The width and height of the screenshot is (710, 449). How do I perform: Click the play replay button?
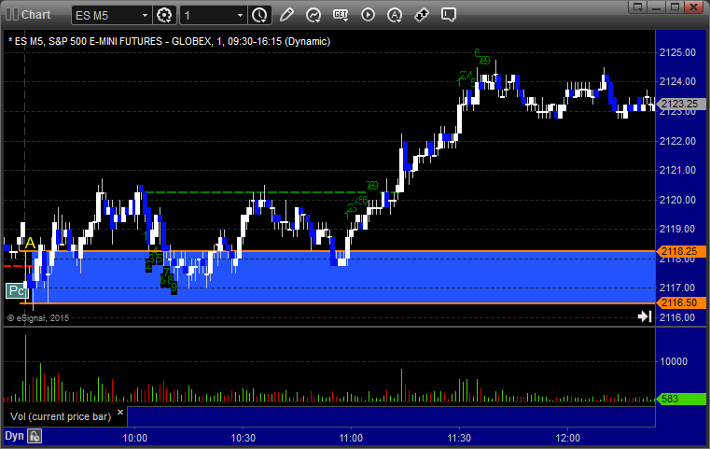tap(368, 15)
